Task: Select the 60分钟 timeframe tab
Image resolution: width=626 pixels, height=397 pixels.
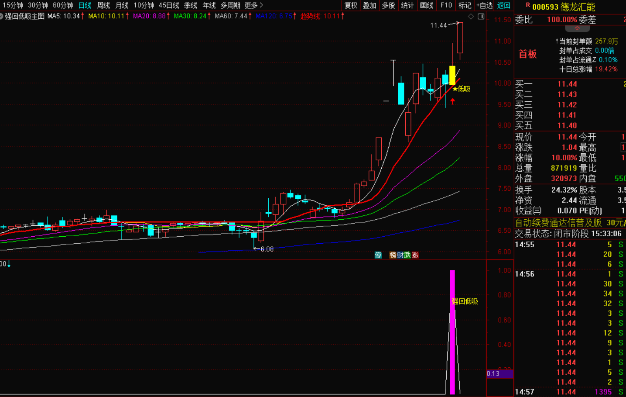Action: (x=63, y=5)
